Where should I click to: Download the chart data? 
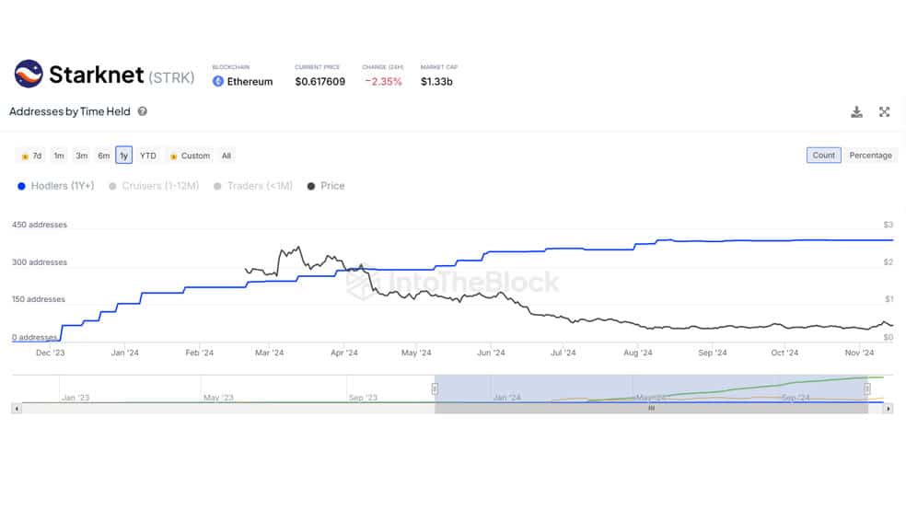856,112
